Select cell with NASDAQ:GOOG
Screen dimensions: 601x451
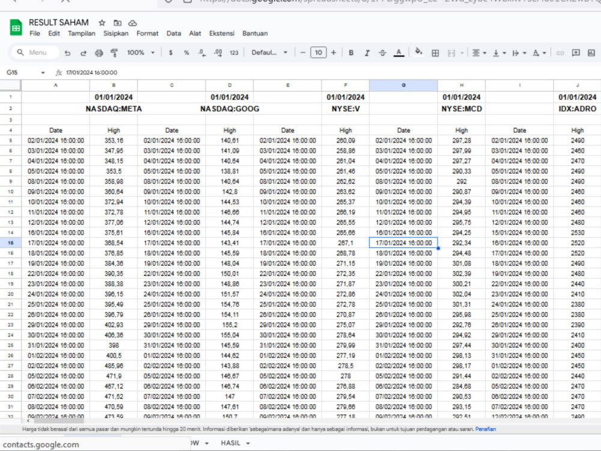pos(230,109)
